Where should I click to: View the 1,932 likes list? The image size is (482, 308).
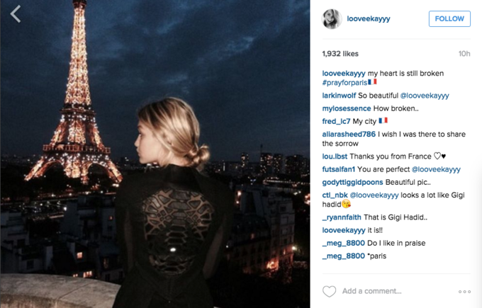click(340, 54)
